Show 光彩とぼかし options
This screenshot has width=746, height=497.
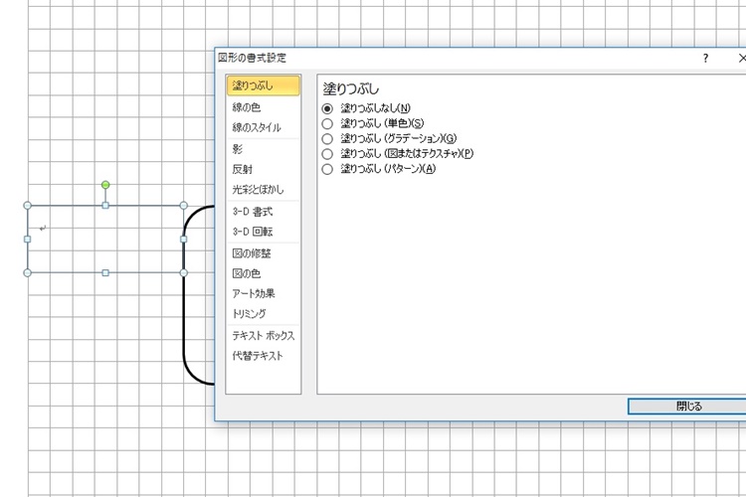pyautogui.click(x=257, y=189)
